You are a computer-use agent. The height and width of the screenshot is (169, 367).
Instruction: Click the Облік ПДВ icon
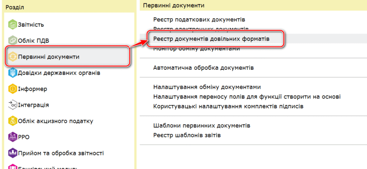(12, 41)
